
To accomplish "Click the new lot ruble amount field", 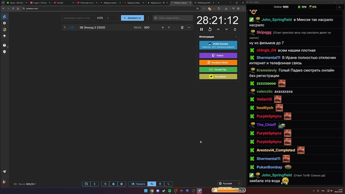I will pos(112,18).
